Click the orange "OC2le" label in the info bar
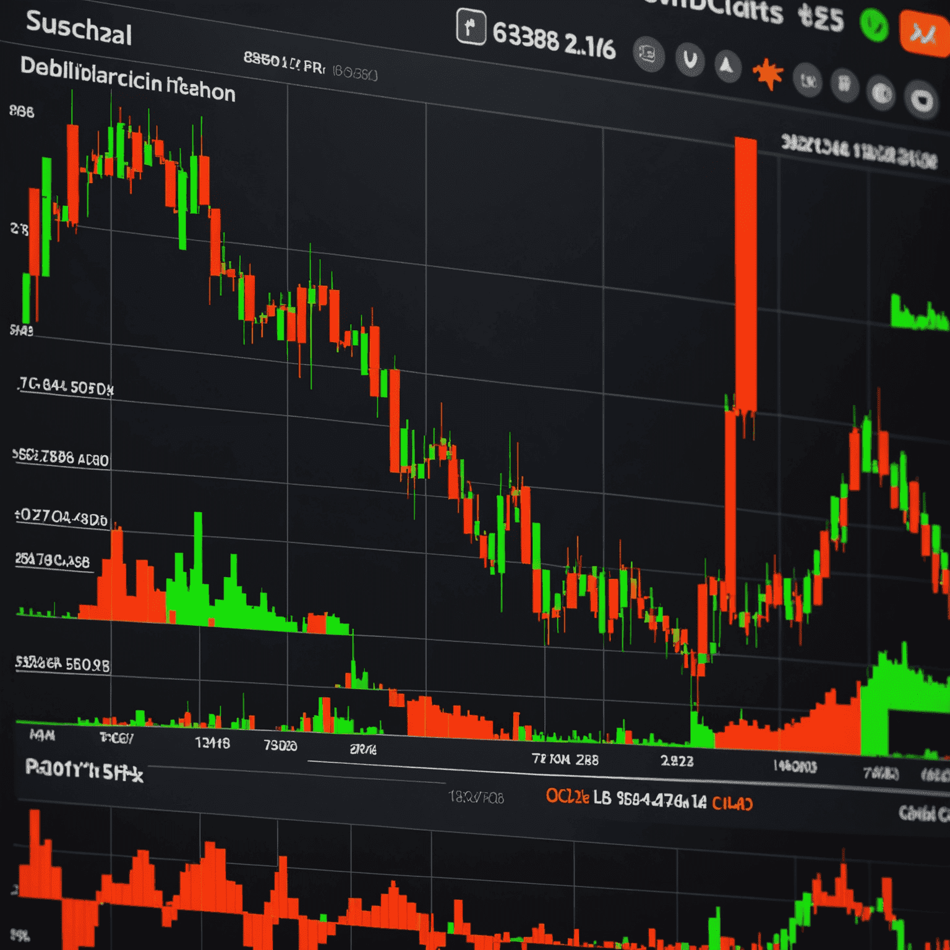Screen dimensions: 950x950 pyautogui.click(x=567, y=797)
